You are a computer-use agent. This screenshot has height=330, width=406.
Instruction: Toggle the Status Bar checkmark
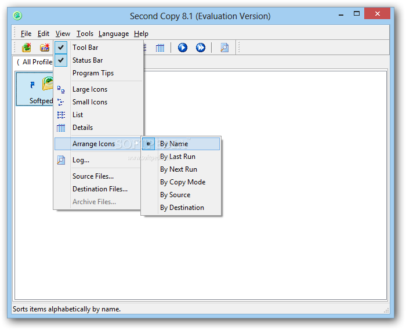[x=61, y=60]
